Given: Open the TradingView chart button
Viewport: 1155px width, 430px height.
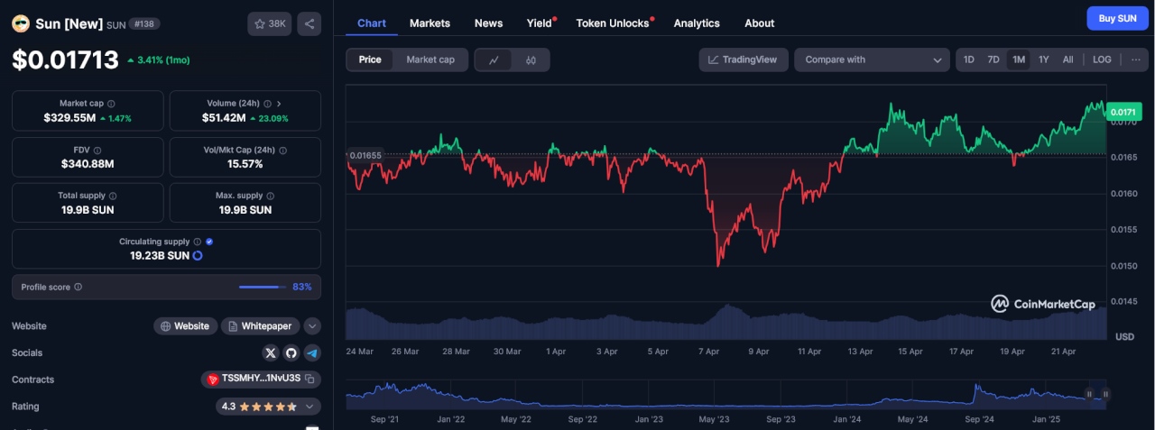Looking at the screenshot, I should [744, 59].
